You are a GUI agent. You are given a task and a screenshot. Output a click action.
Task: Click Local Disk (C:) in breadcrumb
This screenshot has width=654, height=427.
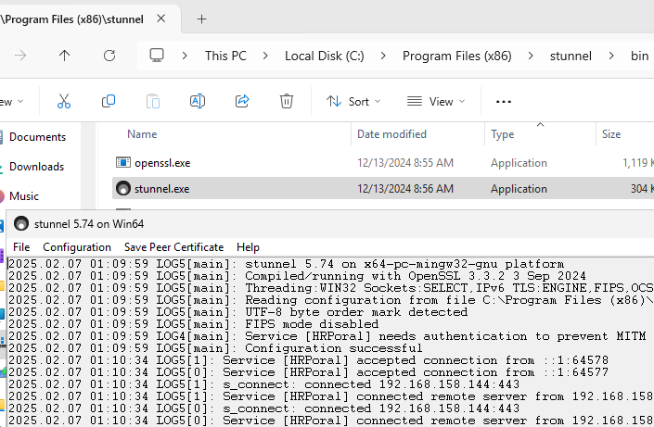click(325, 56)
